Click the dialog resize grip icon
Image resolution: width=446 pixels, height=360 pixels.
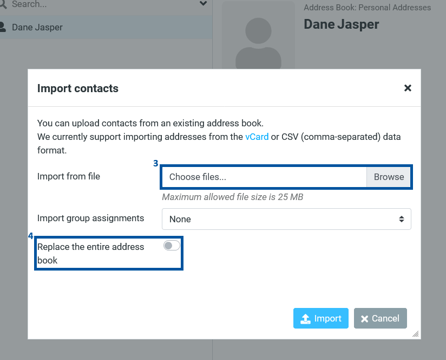416,334
